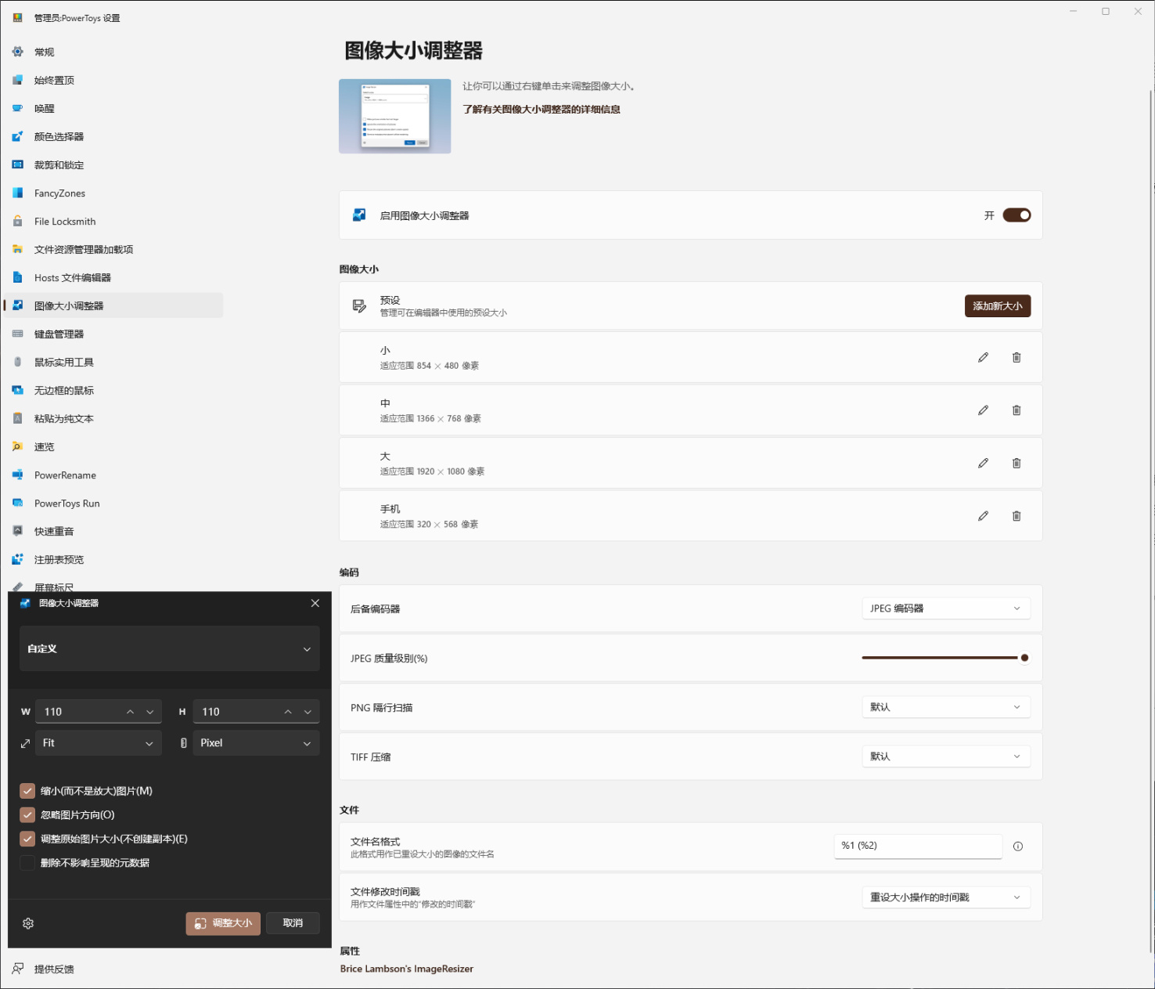Delete the 大 preset size
This screenshot has height=989, width=1155.
point(1016,463)
